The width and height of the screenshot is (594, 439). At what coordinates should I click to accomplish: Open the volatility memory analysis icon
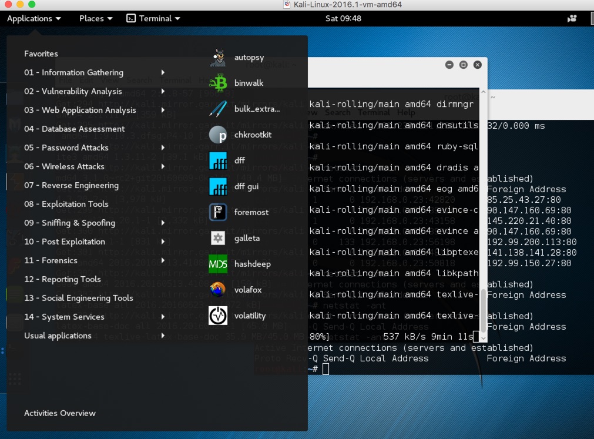(218, 316)
